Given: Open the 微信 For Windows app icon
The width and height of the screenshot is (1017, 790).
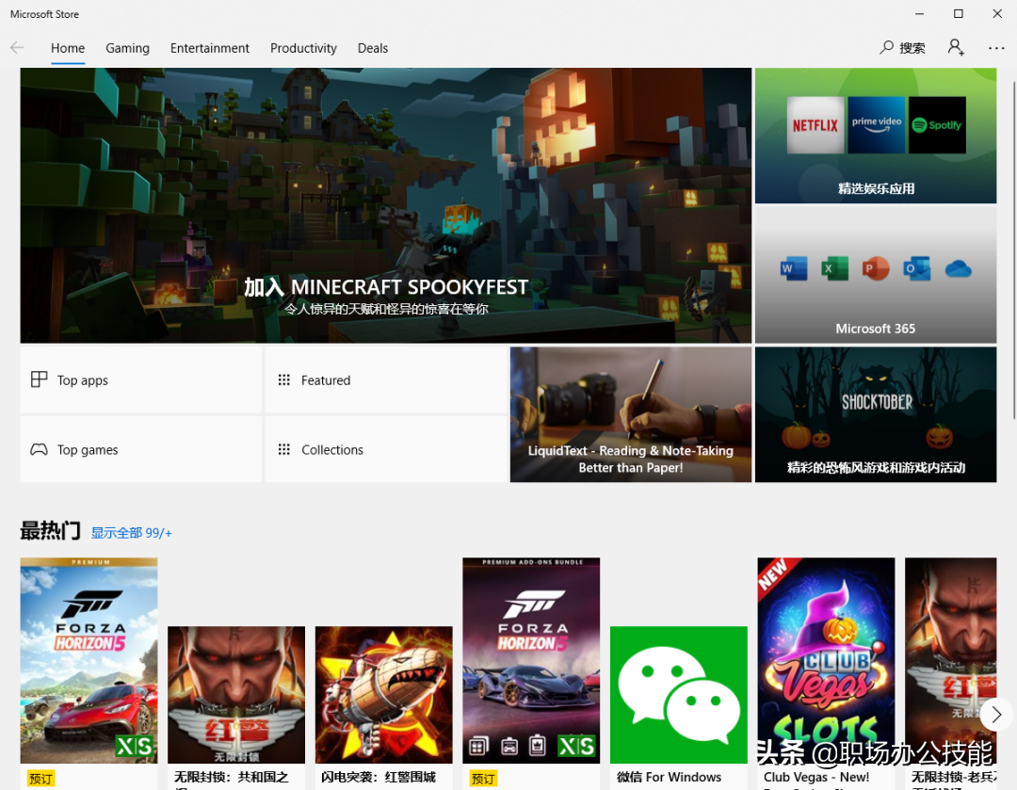Looking at the screenshot, I should (678, 695).
